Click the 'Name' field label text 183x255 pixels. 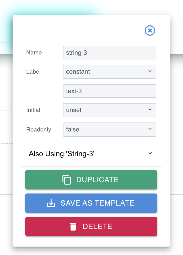(x=34, y=53)
